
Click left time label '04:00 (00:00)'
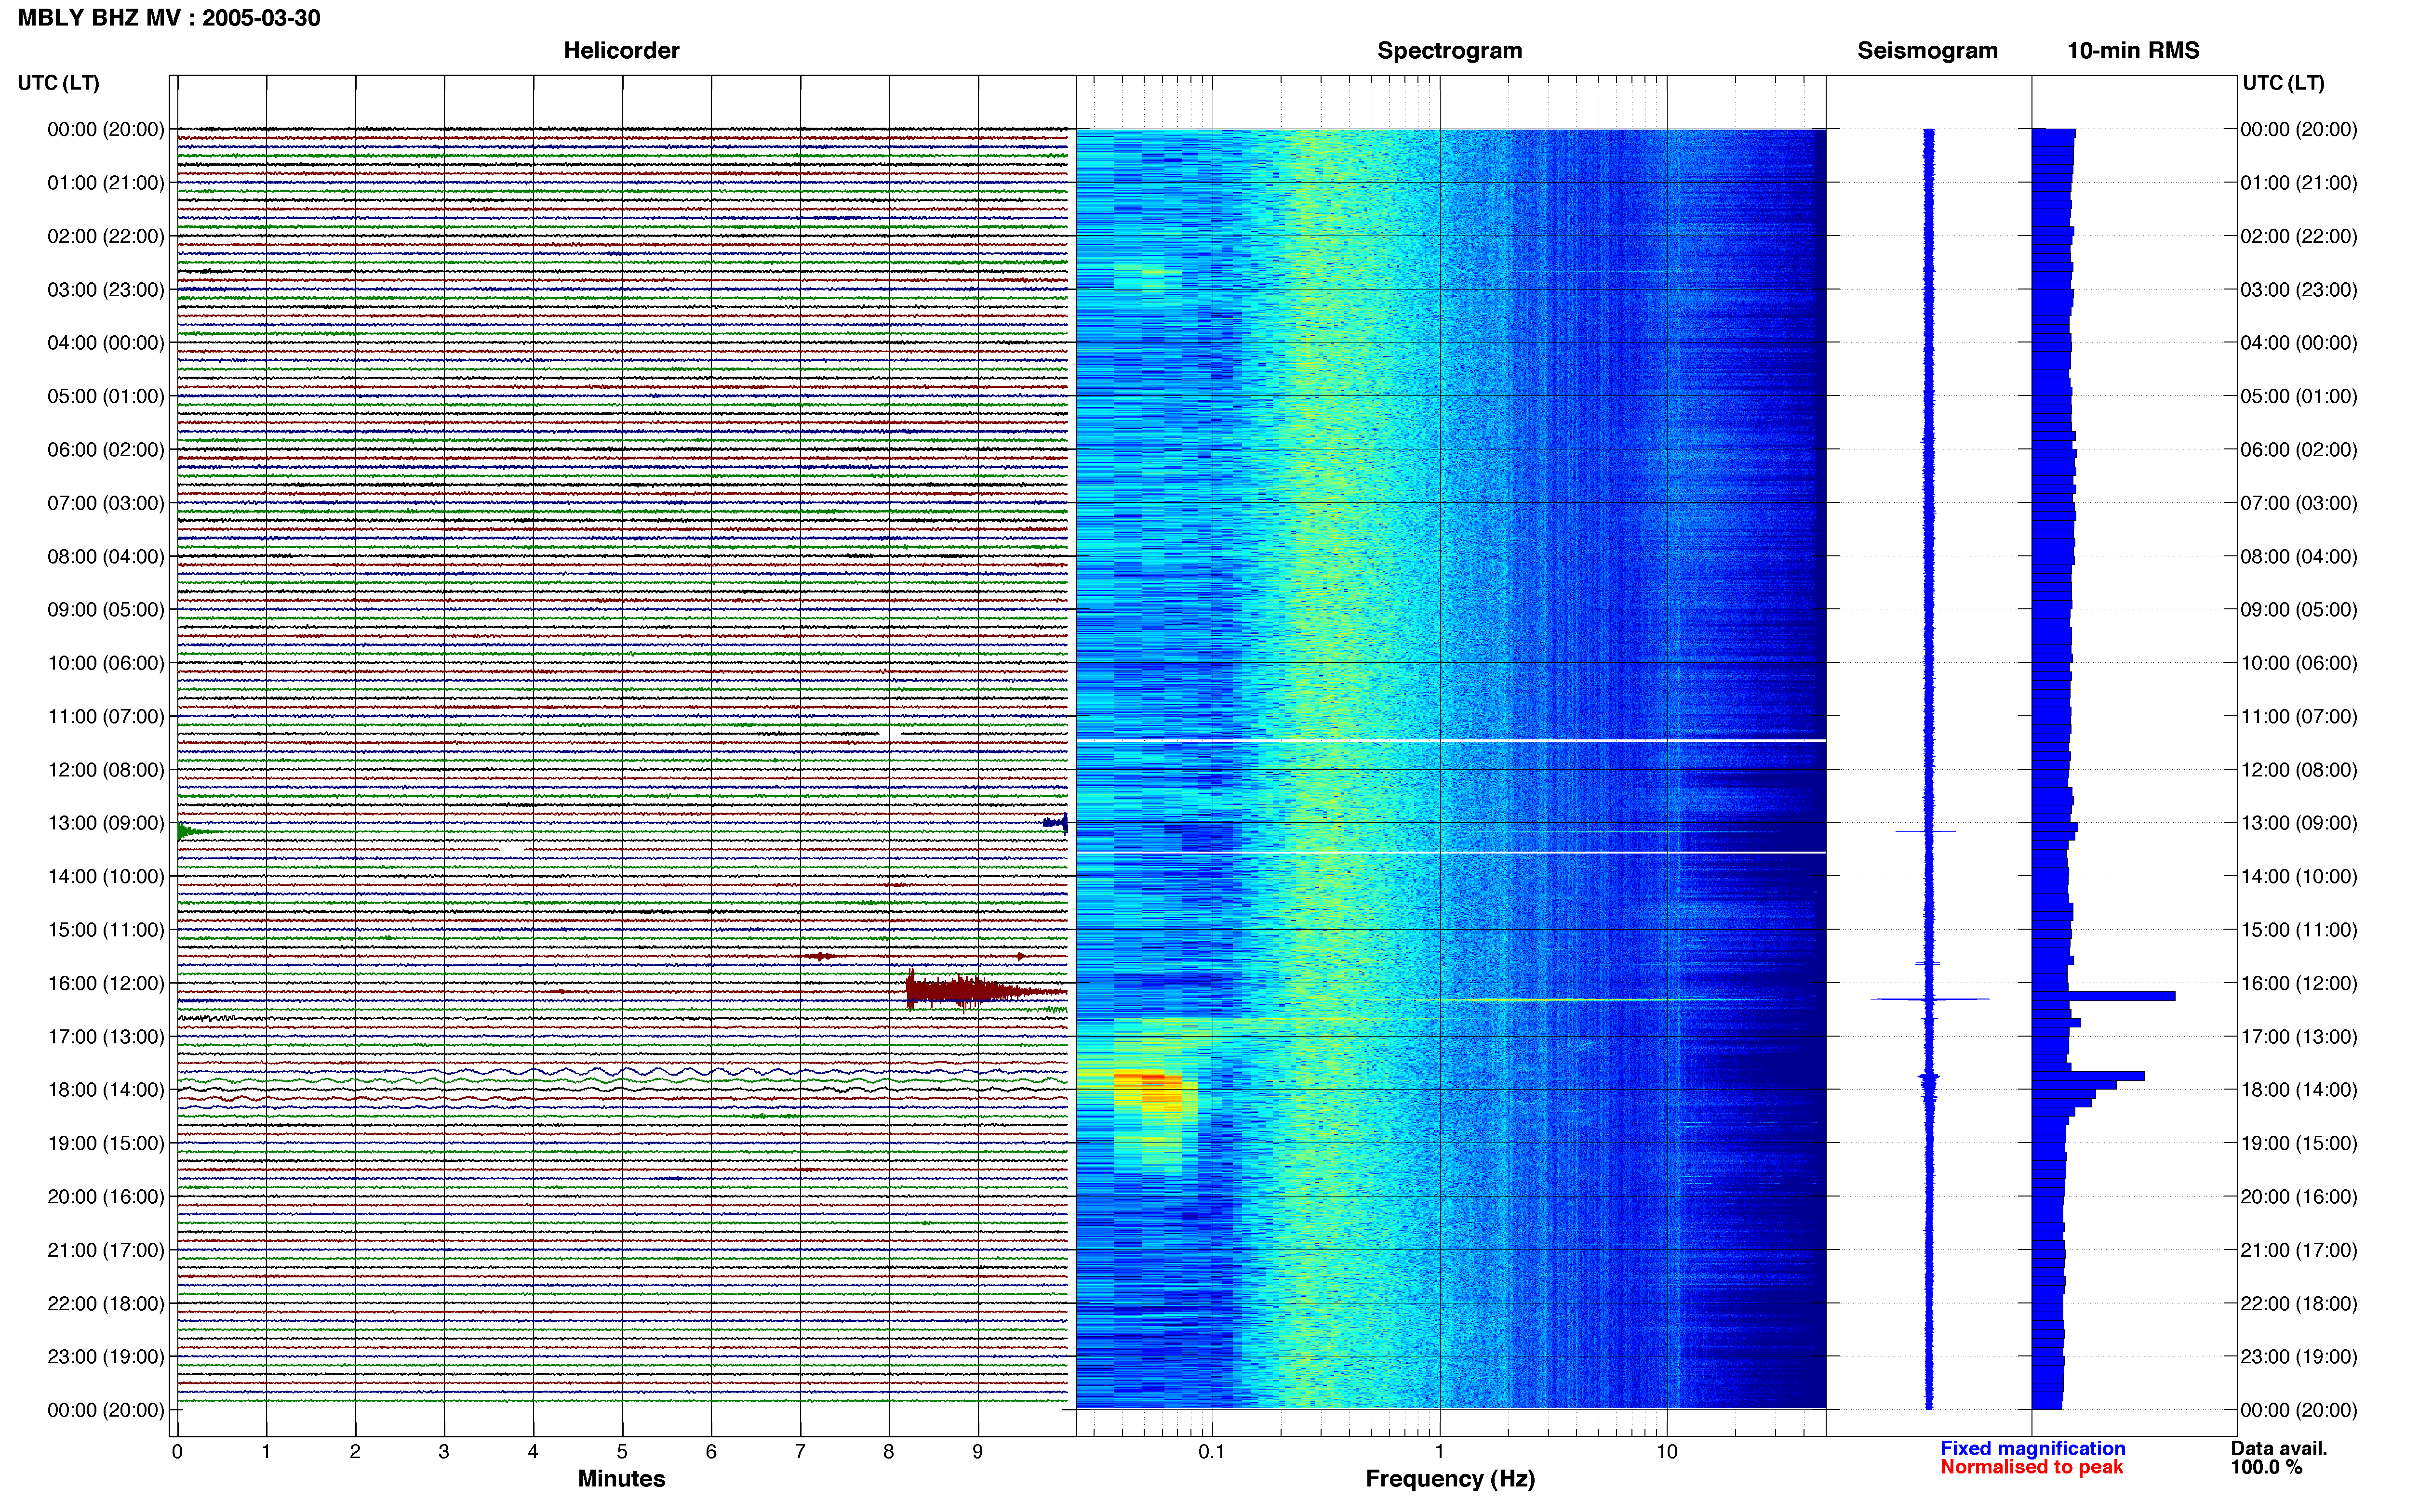(106, 342)
